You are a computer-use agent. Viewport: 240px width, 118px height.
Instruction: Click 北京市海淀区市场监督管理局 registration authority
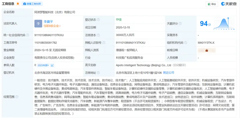tap(52, 73)
